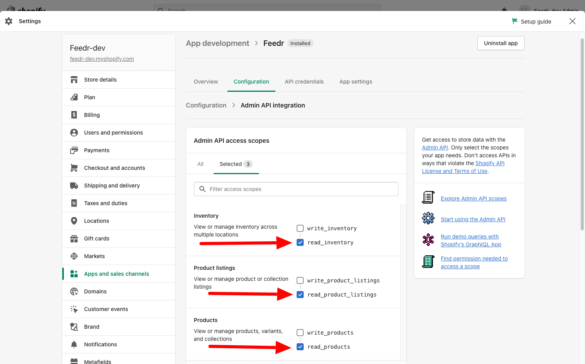The image size is (585, 364).
Task: Show the All access scopes tab
Action: click(x=200, y=164)
